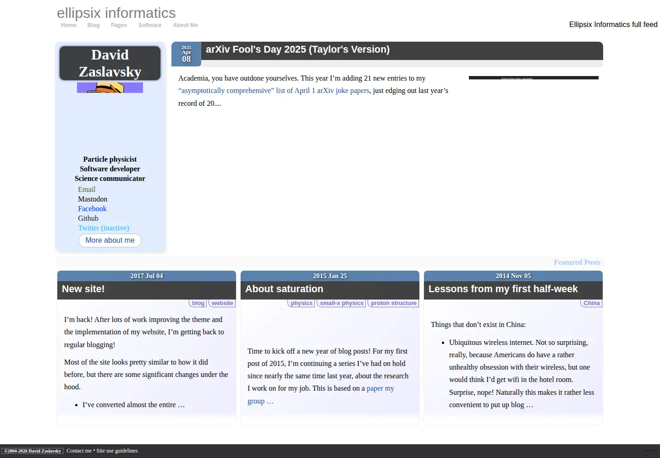The width and height of the screenshot is (660, 458).
Task: Select the small-x physics tag
Action: coord(342,303)
